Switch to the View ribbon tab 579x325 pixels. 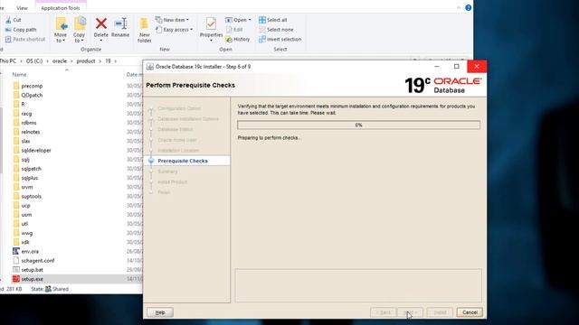coord(22,8)
